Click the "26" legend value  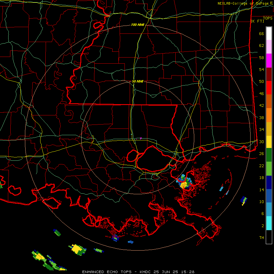tap(262, 154)
